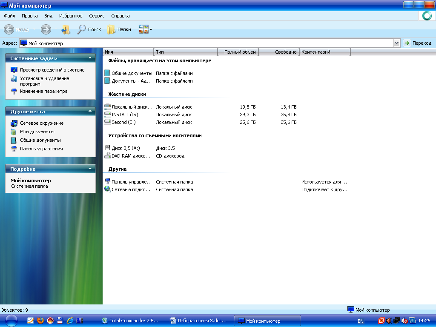
Task: Collapse the Другие места panel
Action: [90, 111]
